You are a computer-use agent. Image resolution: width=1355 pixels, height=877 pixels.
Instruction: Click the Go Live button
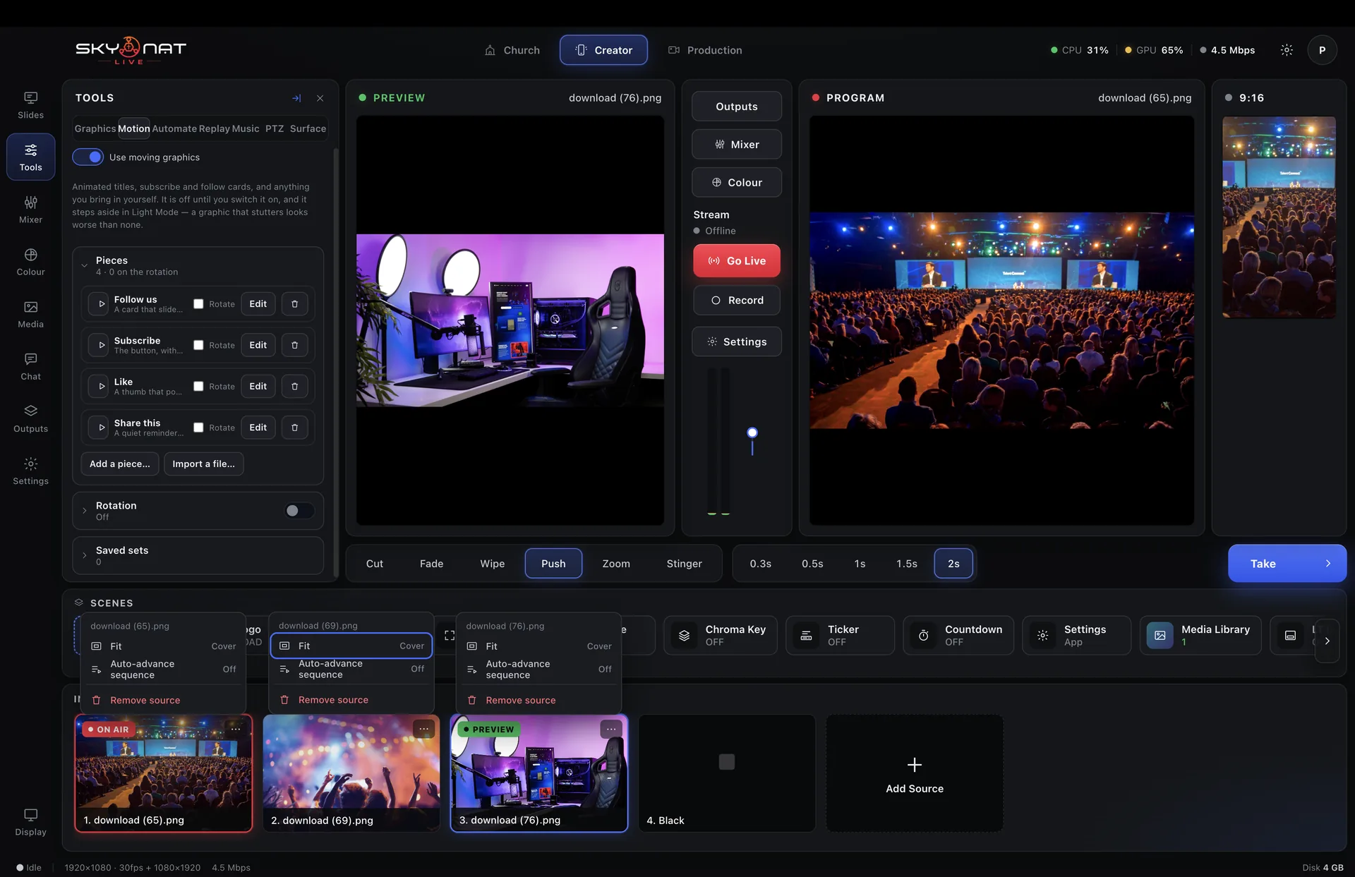737,261
